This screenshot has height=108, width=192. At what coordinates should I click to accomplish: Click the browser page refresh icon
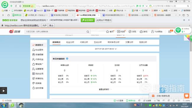click(16, 6)
